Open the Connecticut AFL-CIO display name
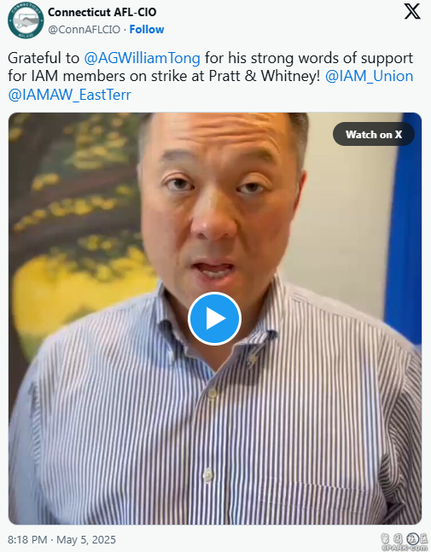The height and width of the screenshot is (552, 431). pos(102,12)
